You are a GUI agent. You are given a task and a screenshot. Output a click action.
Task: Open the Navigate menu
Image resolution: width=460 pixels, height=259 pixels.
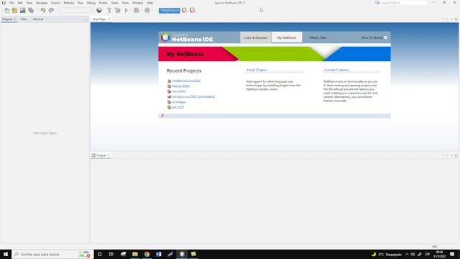coord(42,3)
